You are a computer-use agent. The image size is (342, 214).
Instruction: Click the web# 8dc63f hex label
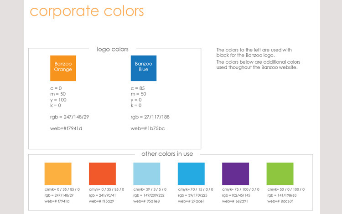click(280, 201)
